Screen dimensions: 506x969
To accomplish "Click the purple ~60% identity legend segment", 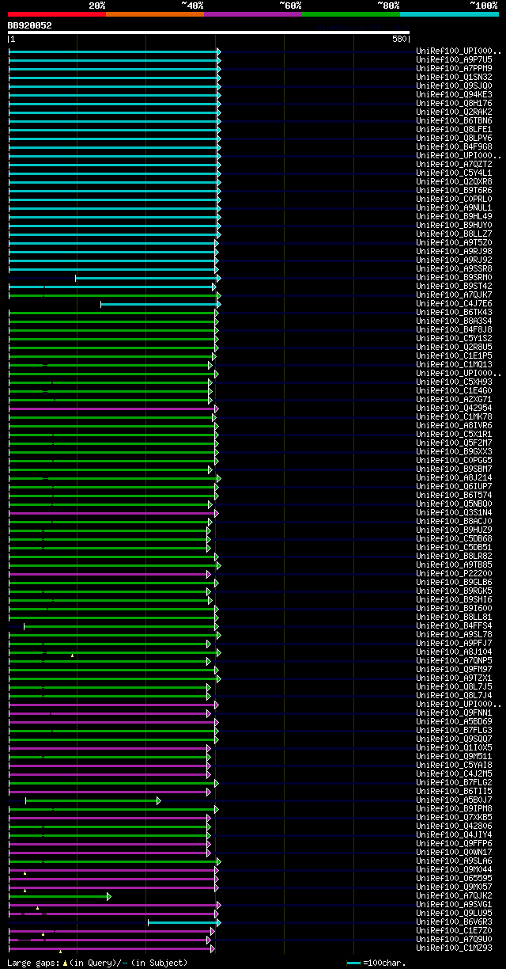I will [x=252, y=14].
